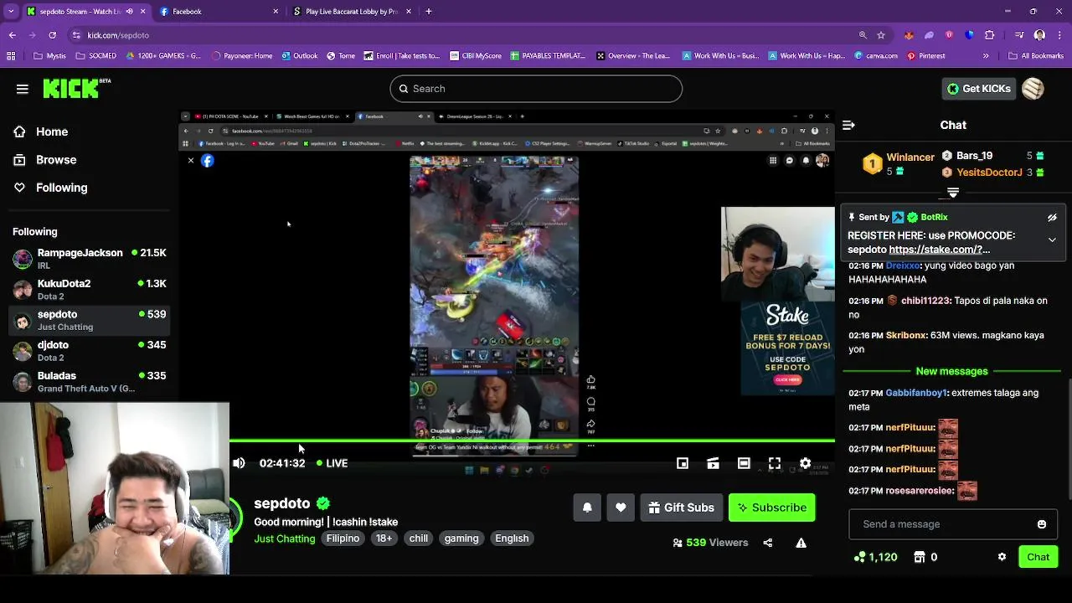The width and height of the screenshot is (1072, 603).
Task: Create a clip of the stream
Action: [x=713, y=463]
